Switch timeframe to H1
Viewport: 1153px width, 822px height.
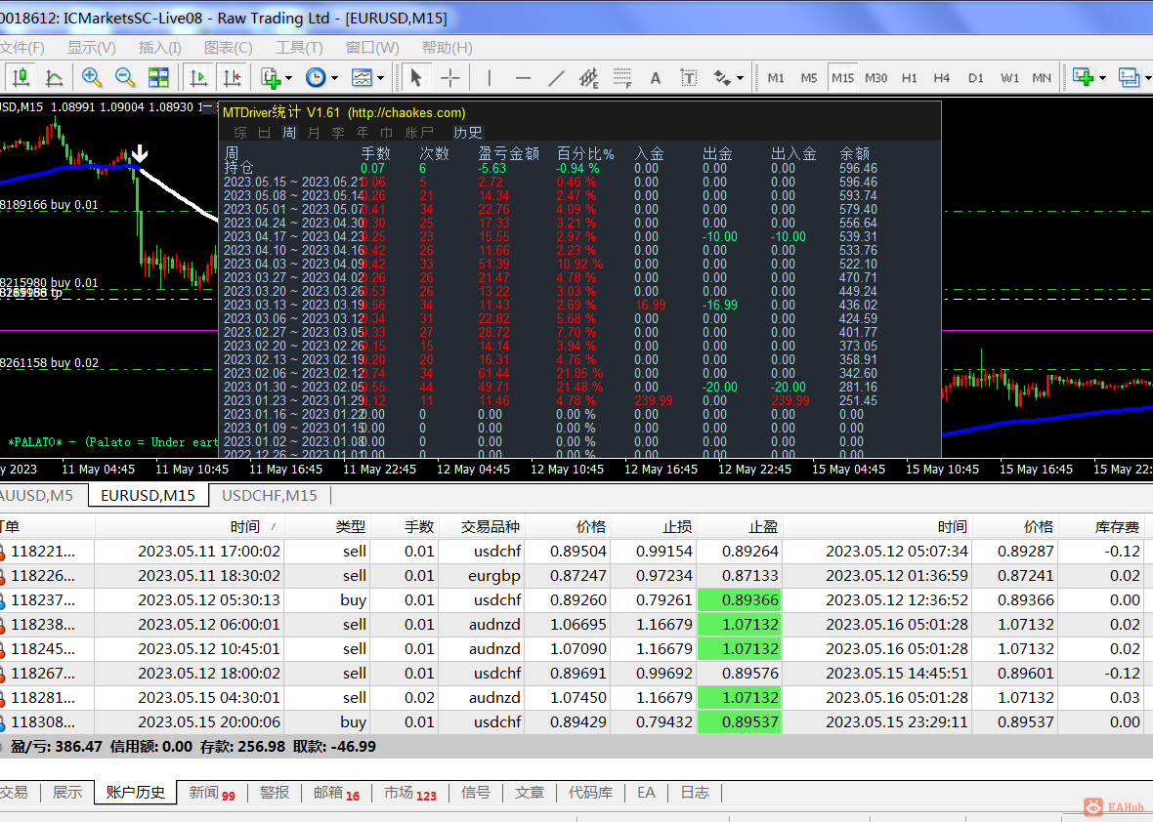909,78
